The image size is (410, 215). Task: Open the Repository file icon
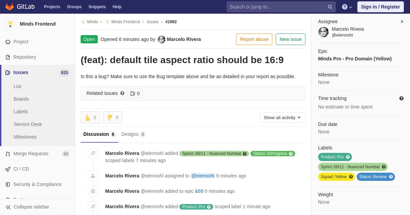8,57
